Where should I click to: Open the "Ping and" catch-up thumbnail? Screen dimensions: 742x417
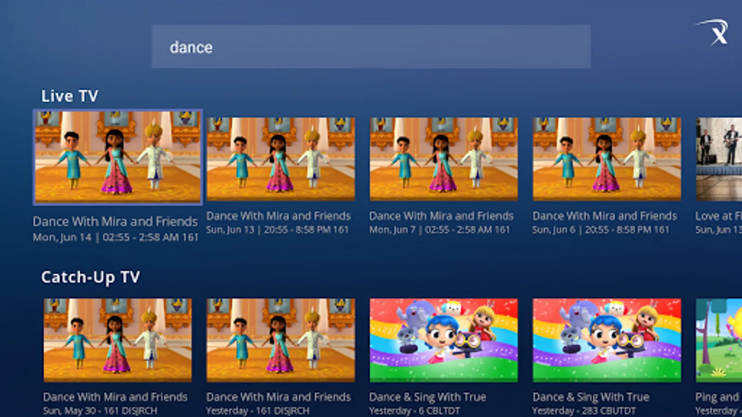(x=719, y=340)
